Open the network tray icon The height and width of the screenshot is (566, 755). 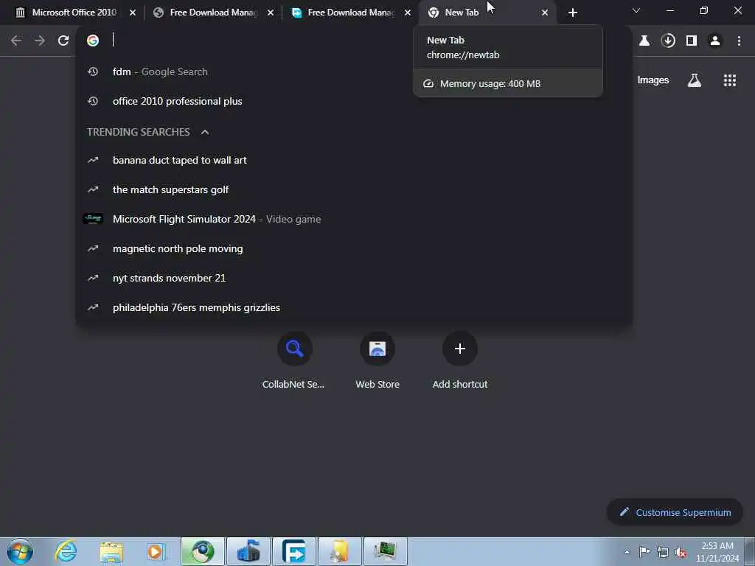[x=663, y=552]
